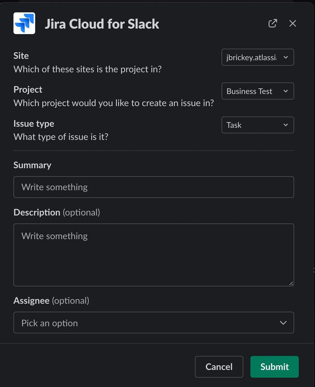Image resolution: width=315 pixels, height=387 pixels.
Task: Click the chevron arrow beside Task
Action: click(x=286, y=125)
